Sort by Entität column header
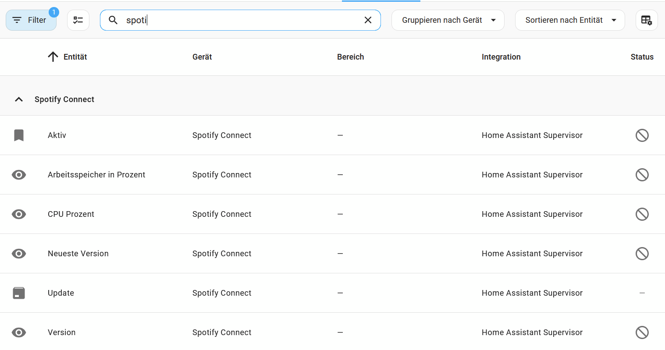Screen dimensions: 665x350 pos(75,57)
